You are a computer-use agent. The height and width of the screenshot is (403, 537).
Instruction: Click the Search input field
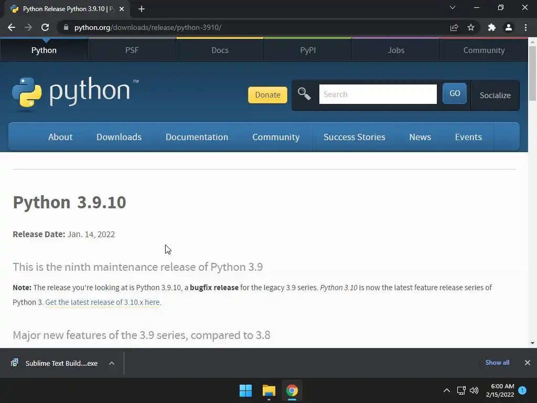(378, 94)
